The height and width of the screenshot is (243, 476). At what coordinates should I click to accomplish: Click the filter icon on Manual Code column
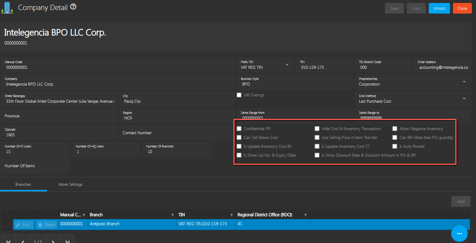pyautogui.click(x=84, y=215)
